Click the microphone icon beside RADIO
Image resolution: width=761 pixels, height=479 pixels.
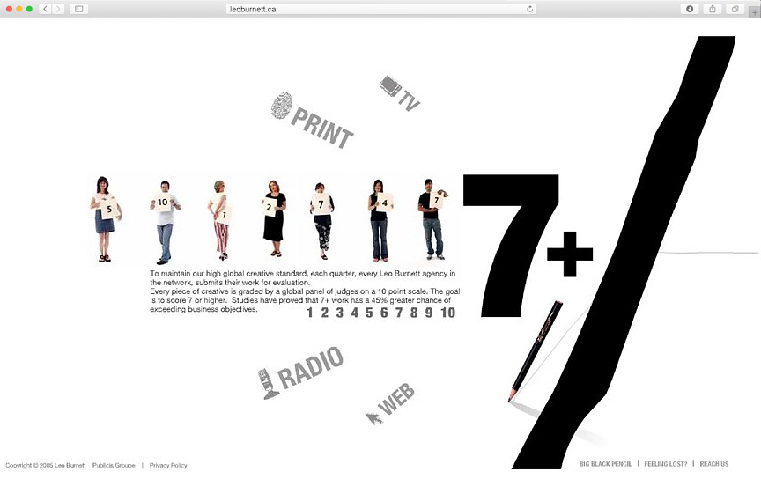point(268,384)
